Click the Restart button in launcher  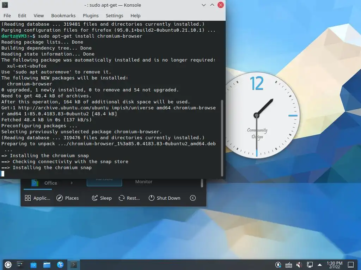tap(129, 198)
